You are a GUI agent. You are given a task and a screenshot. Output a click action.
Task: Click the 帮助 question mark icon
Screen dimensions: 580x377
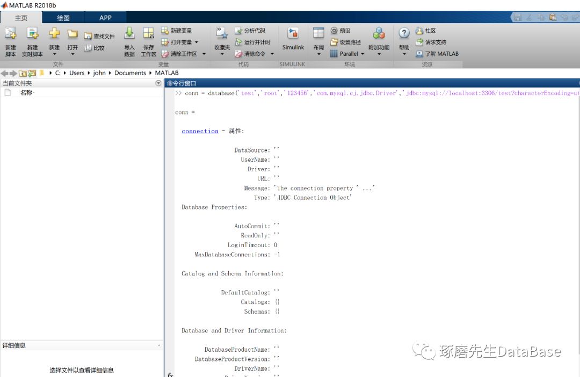coord(404,33)
